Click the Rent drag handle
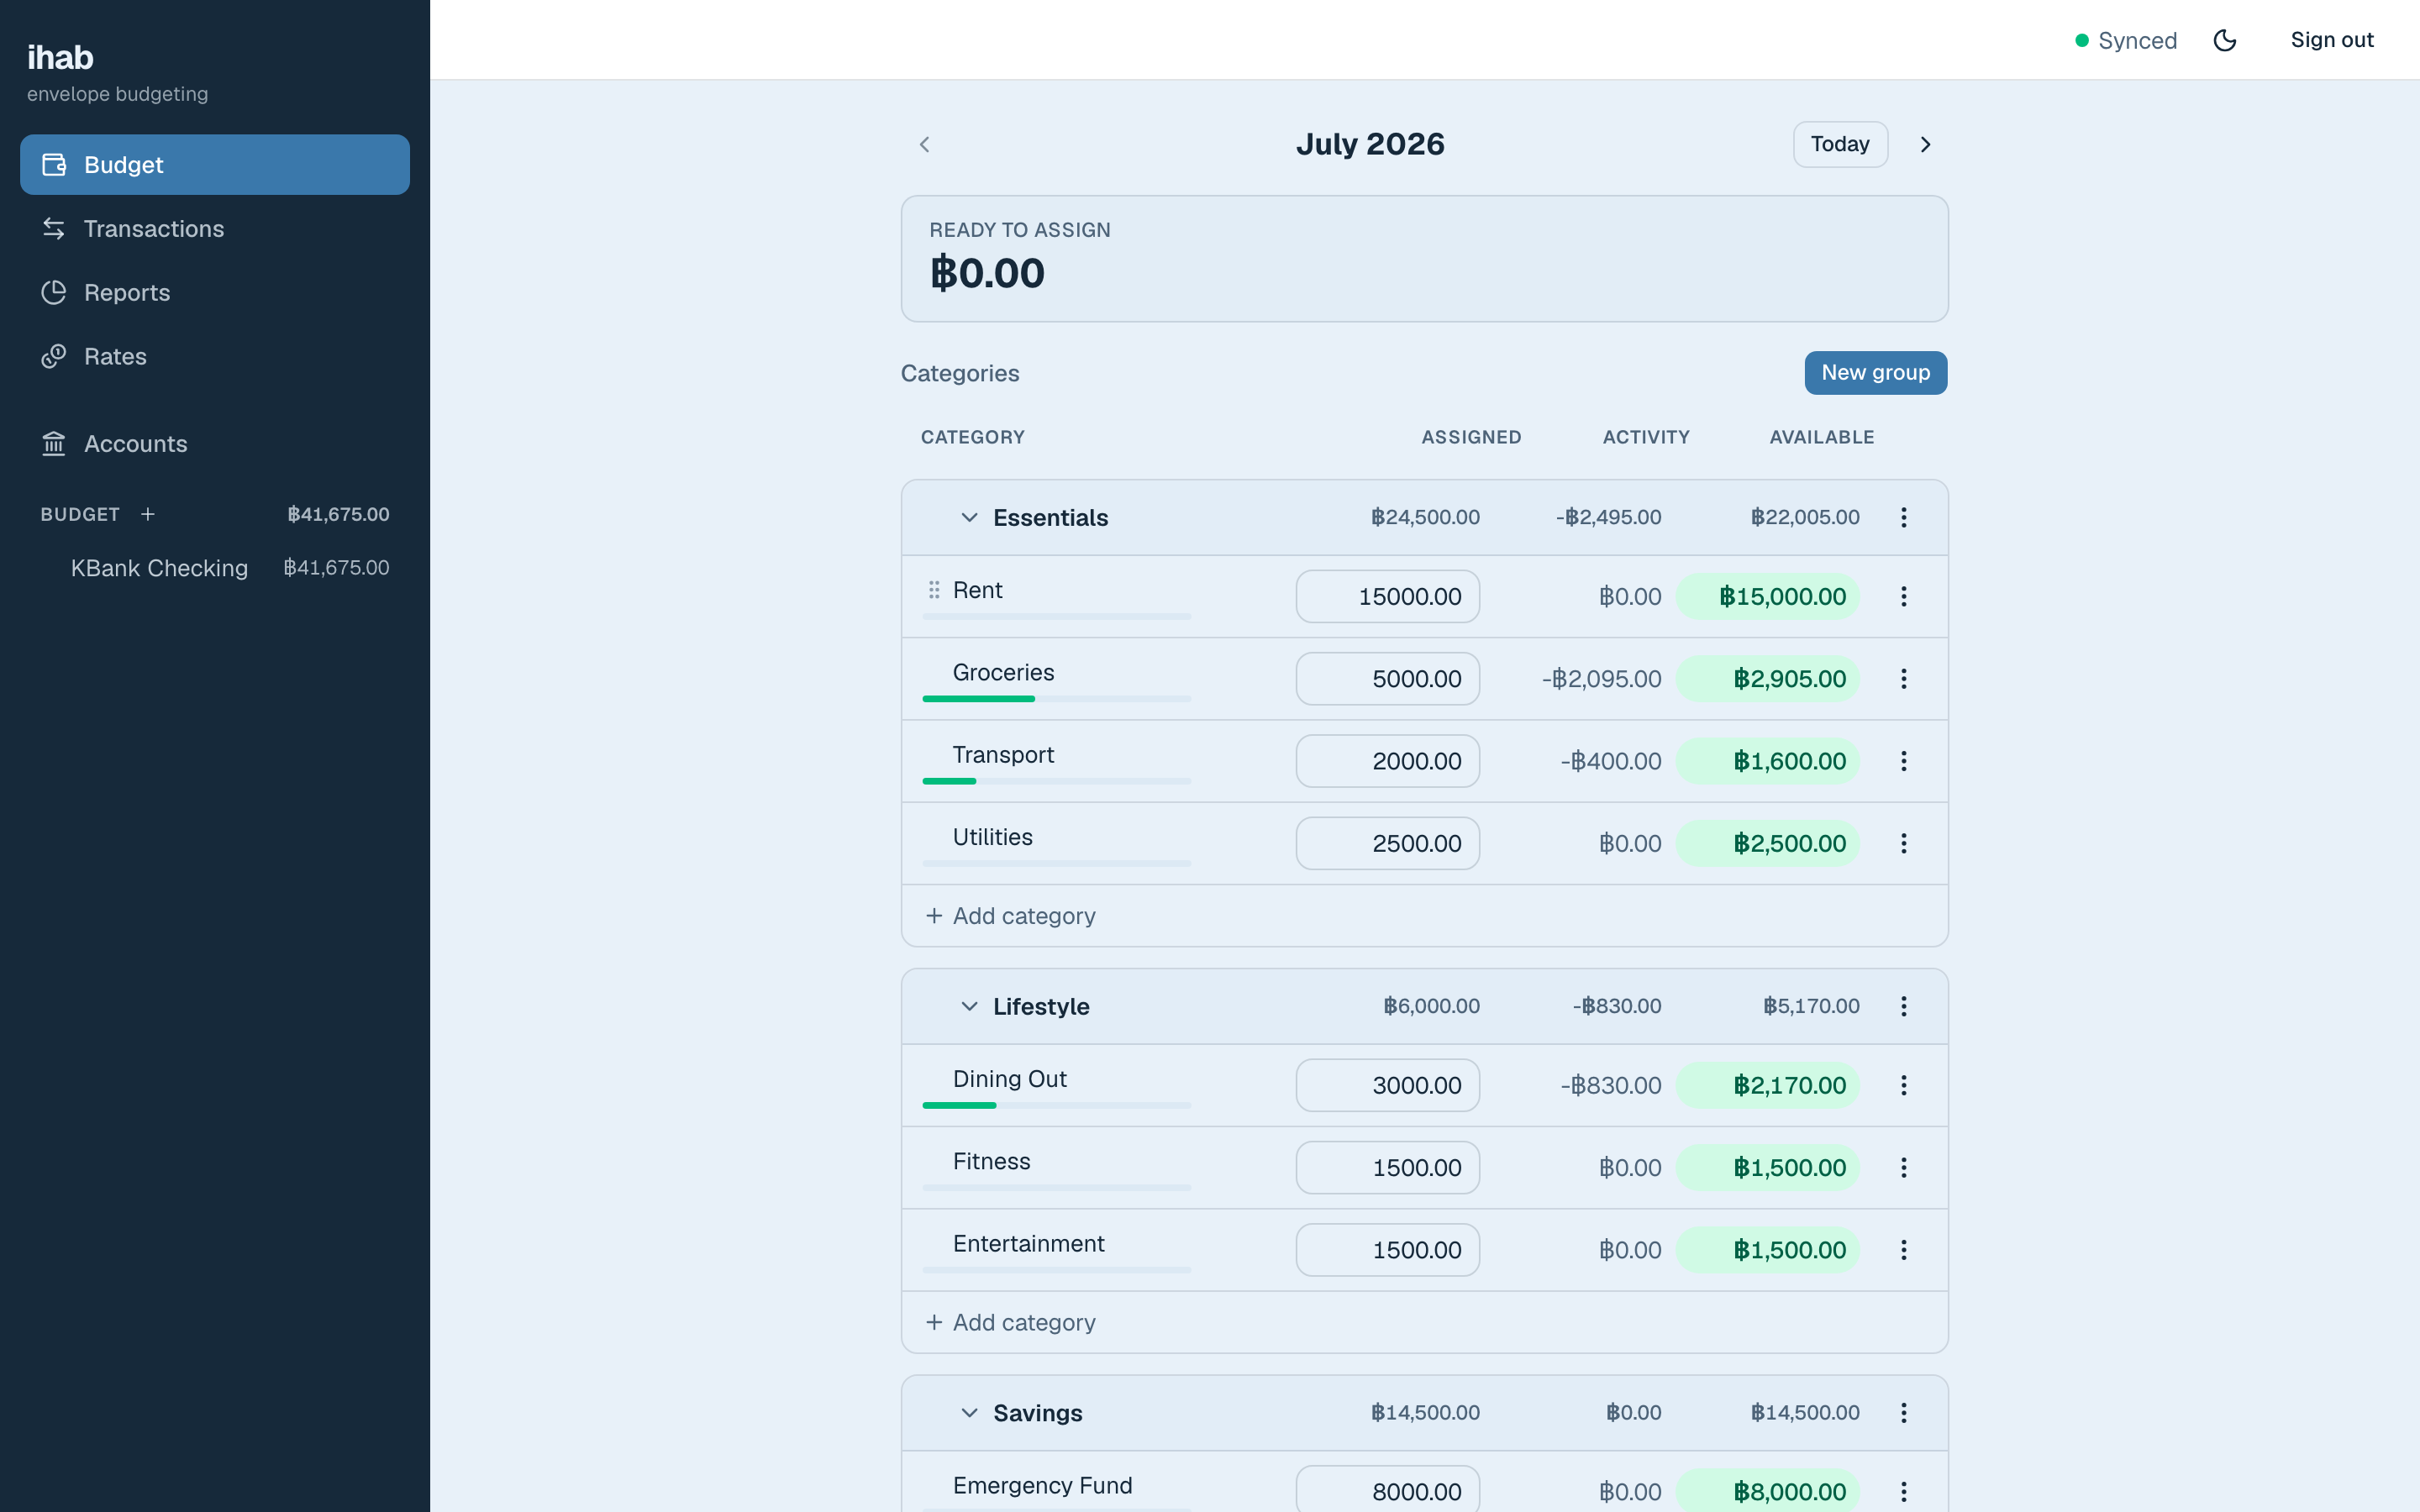The height and width of the screenshot is (1512, 2420). [x=934, y=590]
